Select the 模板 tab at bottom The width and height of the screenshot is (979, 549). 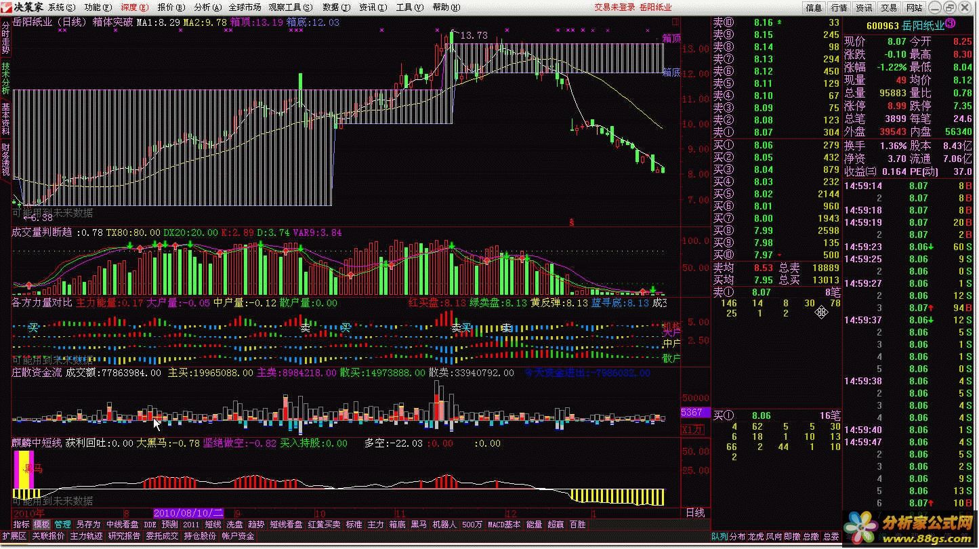coord(42,525)
